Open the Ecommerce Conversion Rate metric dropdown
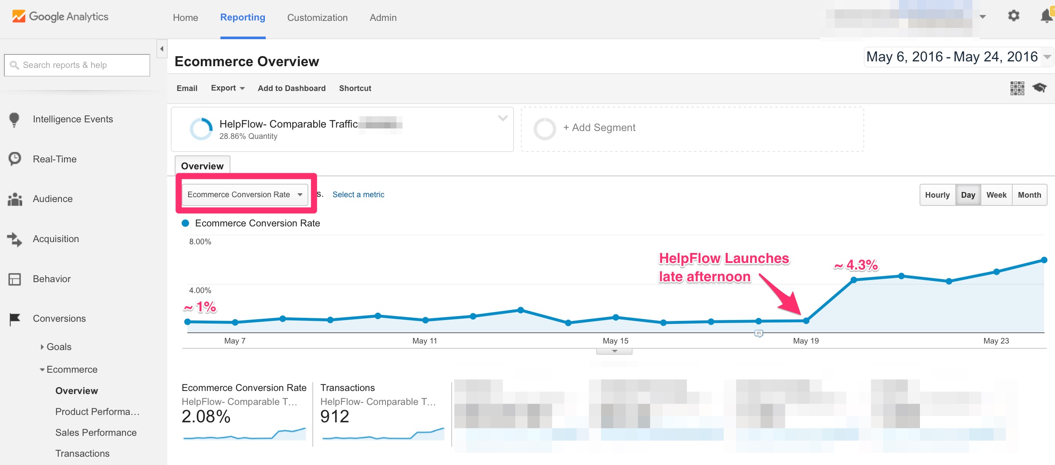Image resolution: width=1055 pixels, height=465 pixels. [x=245, y=195]
